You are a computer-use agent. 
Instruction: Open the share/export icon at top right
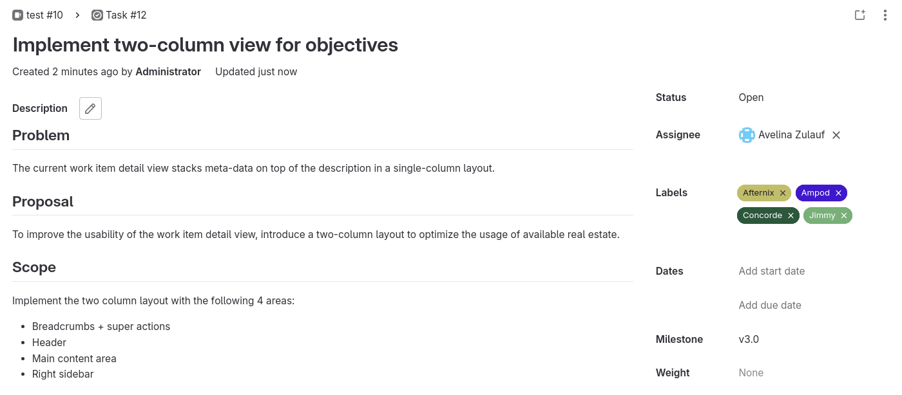(x=860, y=15)
